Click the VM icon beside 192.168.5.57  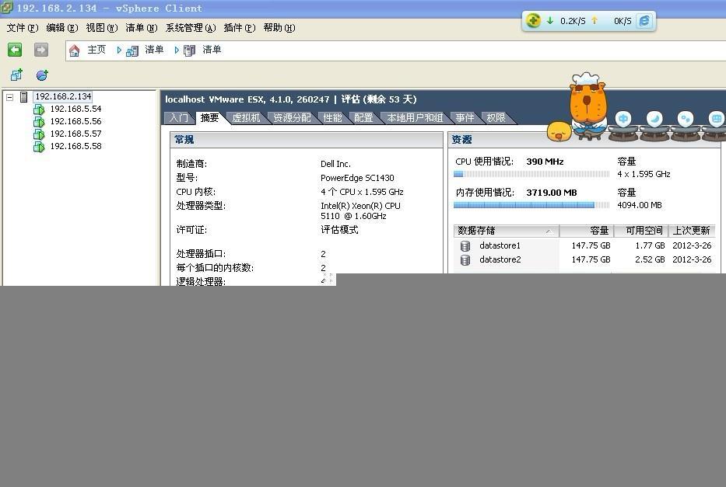pos(39,134)
